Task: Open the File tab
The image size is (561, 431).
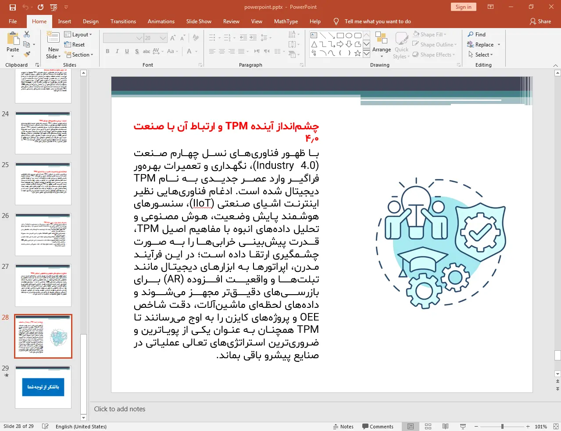Action: (x=13, y=21)
